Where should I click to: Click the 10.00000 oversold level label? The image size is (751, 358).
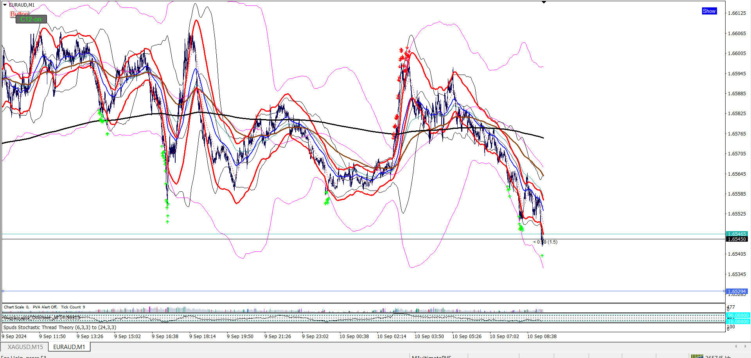coord(738,321)
